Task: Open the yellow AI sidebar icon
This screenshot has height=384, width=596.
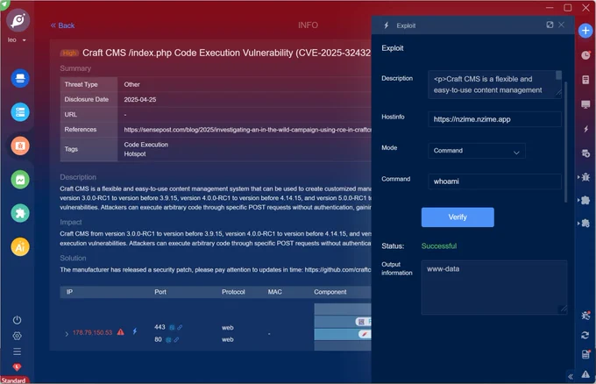Action: pyautogui.click(x=20, y=247)
